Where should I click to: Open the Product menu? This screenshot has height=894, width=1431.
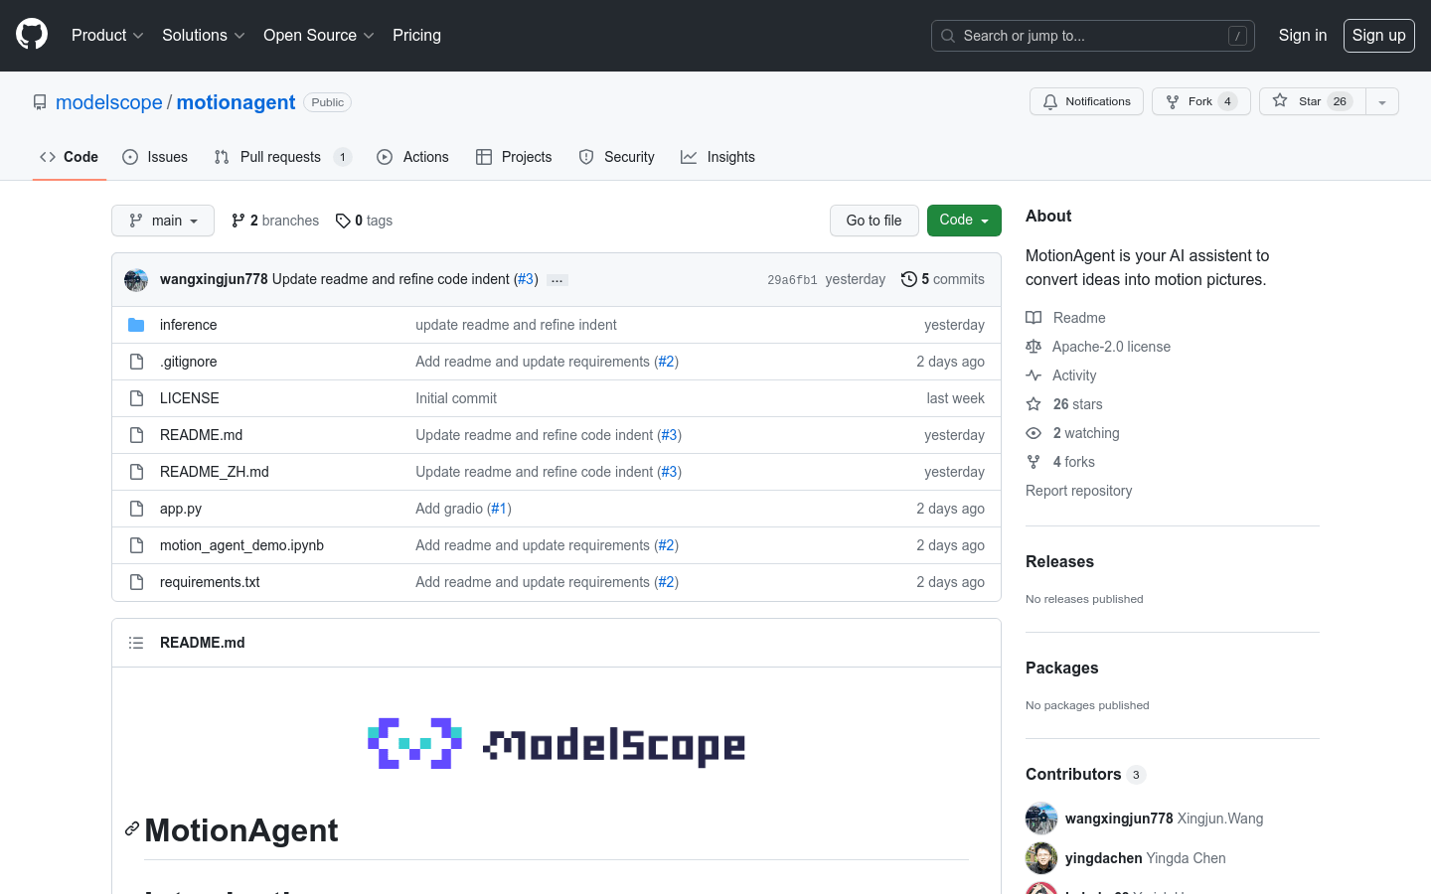(x=107, y=35)
